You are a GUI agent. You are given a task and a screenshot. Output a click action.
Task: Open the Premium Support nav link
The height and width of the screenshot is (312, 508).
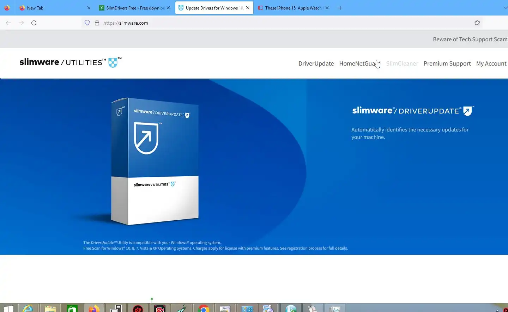pyautogui.click(x=447, y=63)
